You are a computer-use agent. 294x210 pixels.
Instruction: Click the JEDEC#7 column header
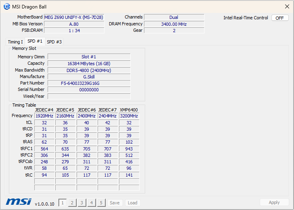point(107,110)
